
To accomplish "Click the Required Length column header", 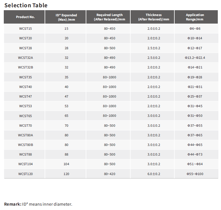I will coord(109,17).
